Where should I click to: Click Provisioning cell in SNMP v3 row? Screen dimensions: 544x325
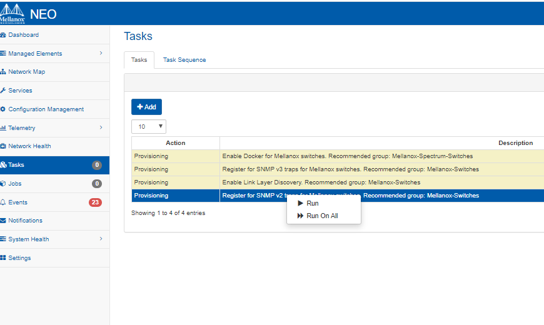[176, 169]
